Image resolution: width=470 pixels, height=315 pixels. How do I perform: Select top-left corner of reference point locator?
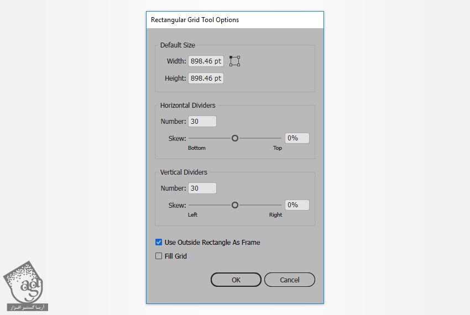click(x=231, y=57)
